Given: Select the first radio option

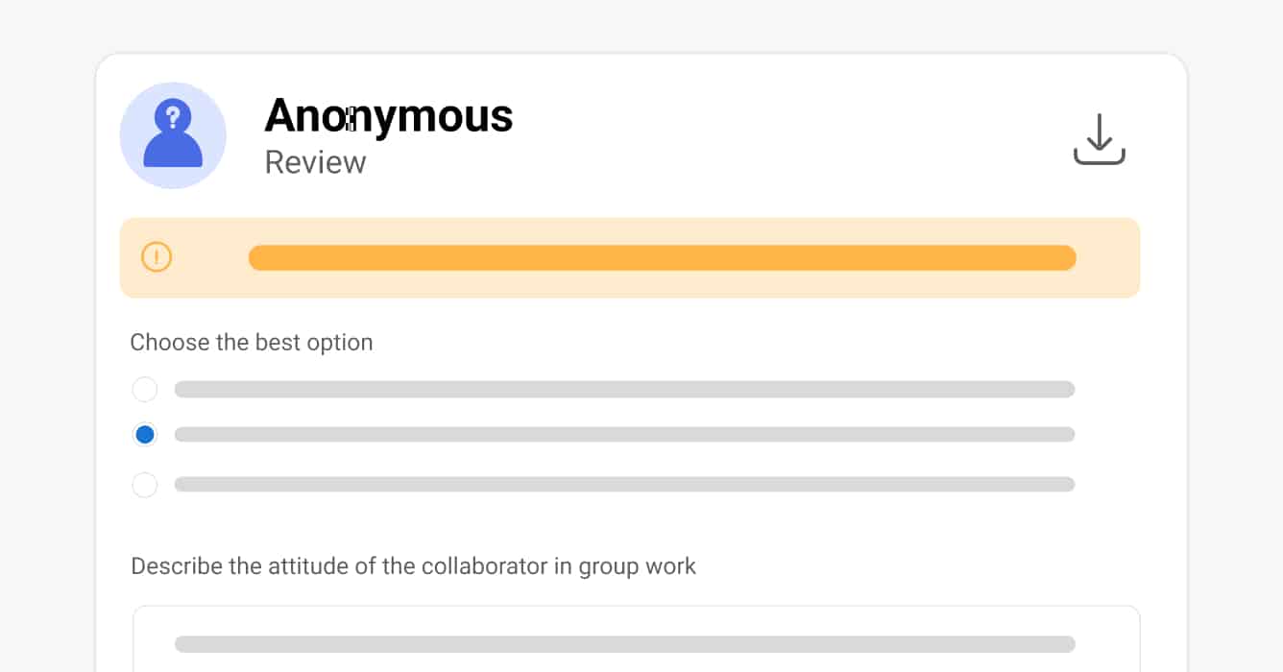Looking at the screenshot, I should (145, 390).
